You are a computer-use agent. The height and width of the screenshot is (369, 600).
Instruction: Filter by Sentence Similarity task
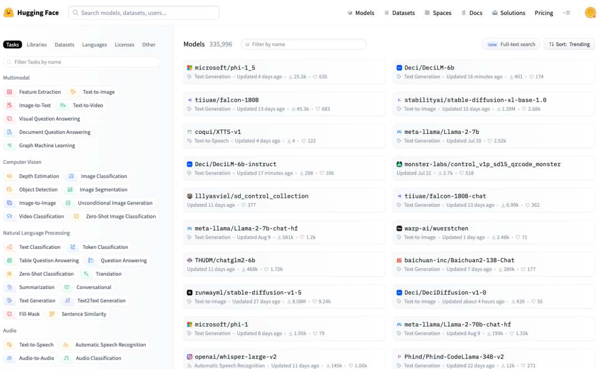(78, 314)
